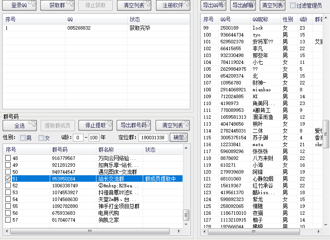Click the 全选 button
The height and width of the screenshot is (240, 330).
[x=20, y=126]
